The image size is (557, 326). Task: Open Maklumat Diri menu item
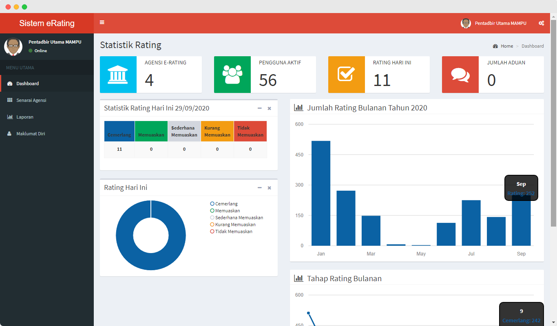tap(47, 134)
